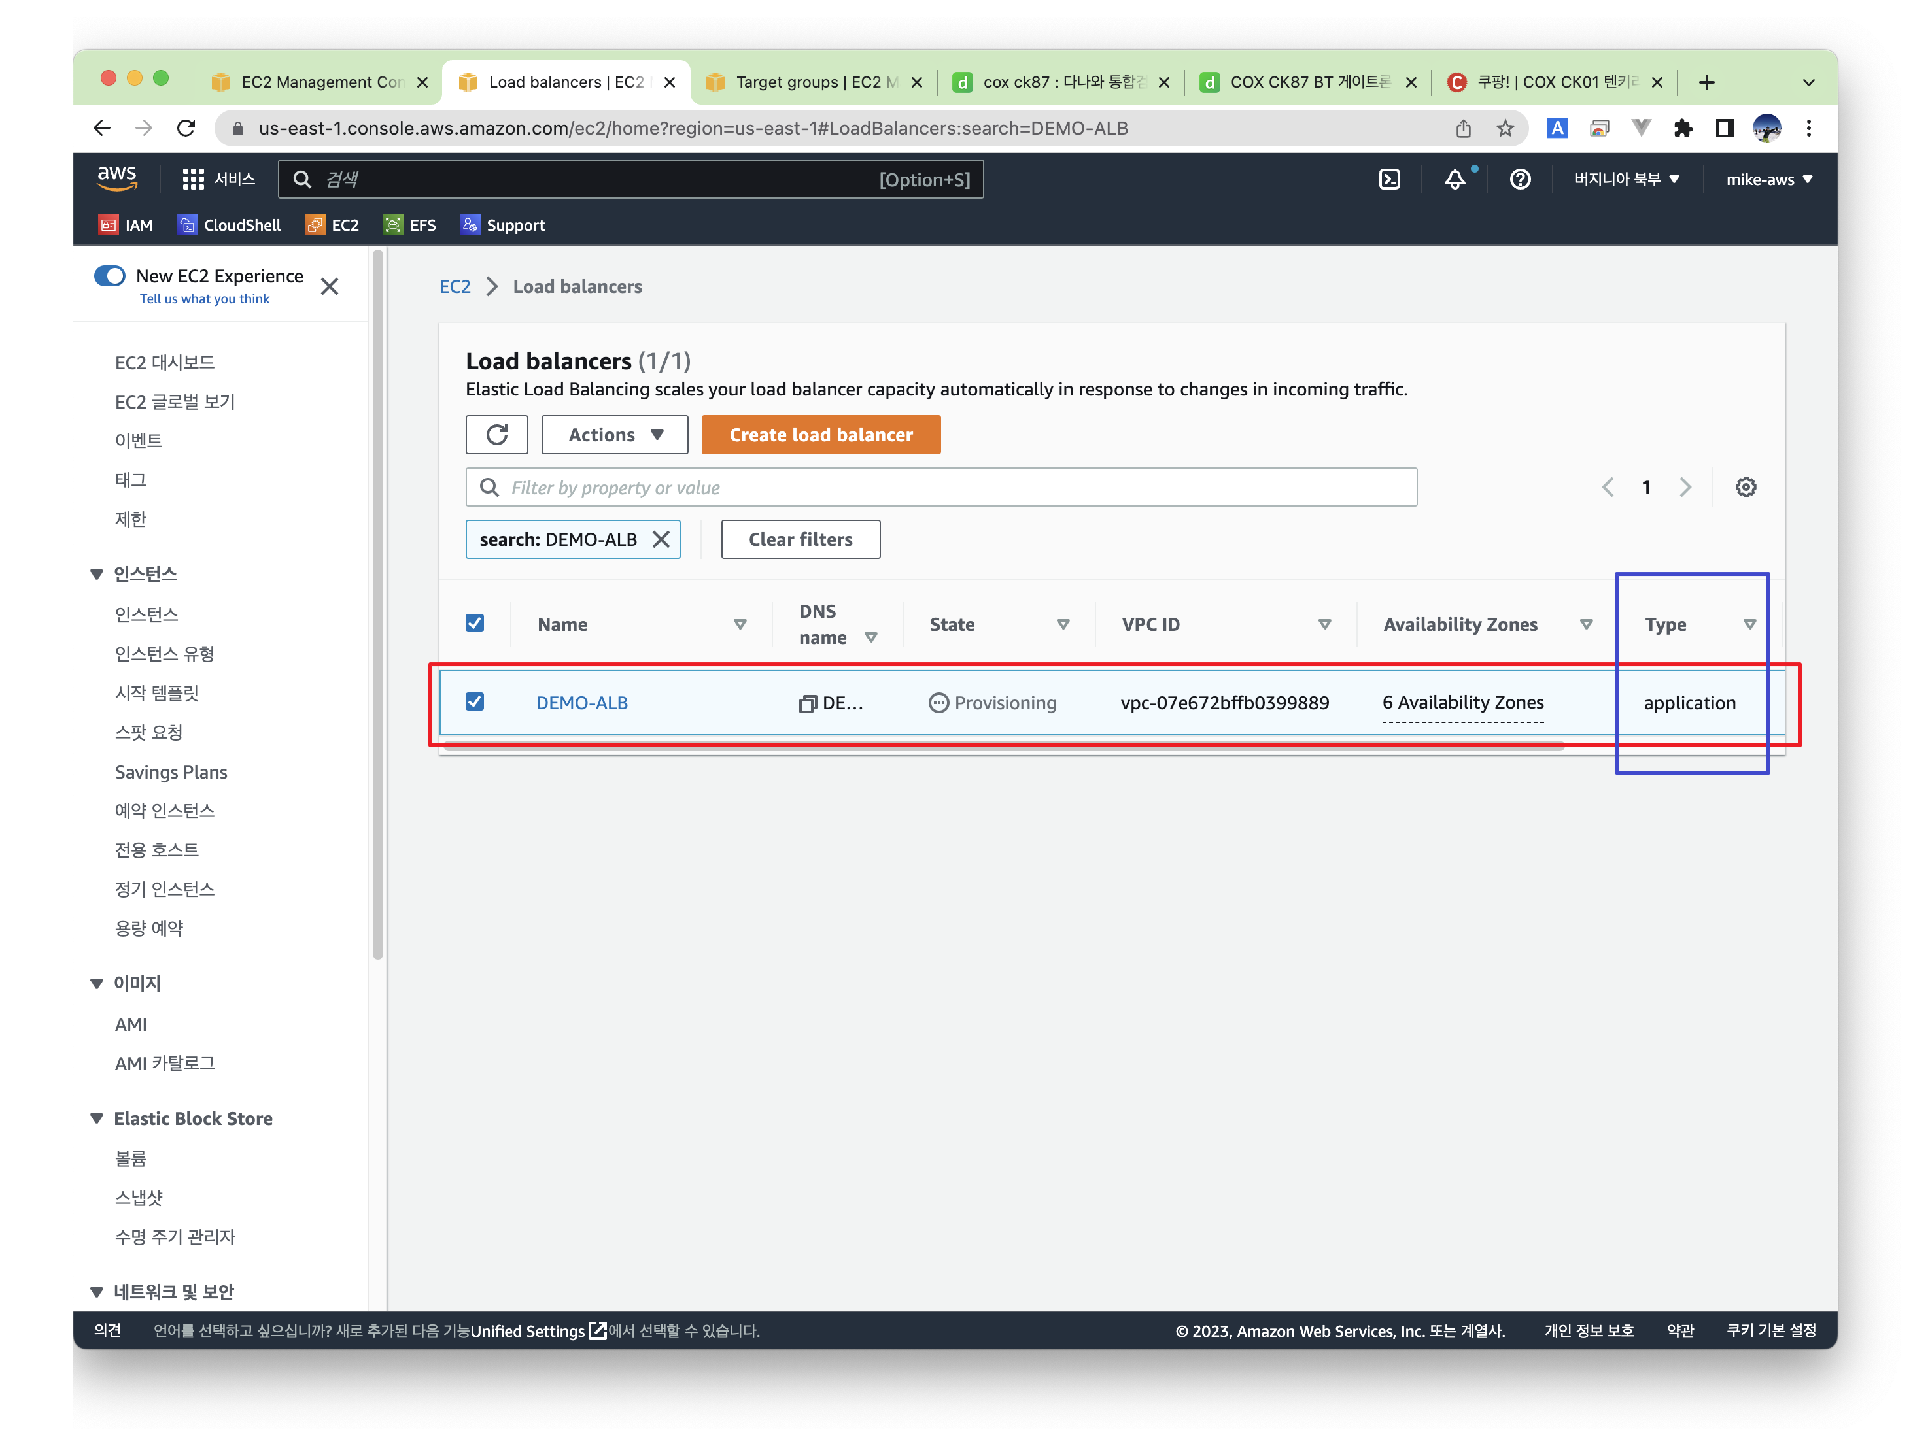This screenshot has height=1446, width=1911.
Task: Click the notifications bell icon
Action: click(1455, 180)
